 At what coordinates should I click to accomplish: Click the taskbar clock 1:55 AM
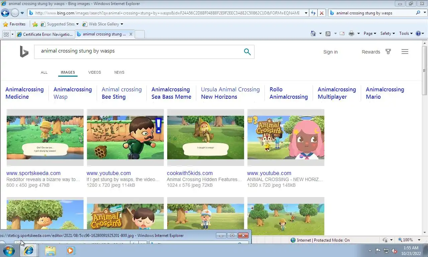pos(411,248)
